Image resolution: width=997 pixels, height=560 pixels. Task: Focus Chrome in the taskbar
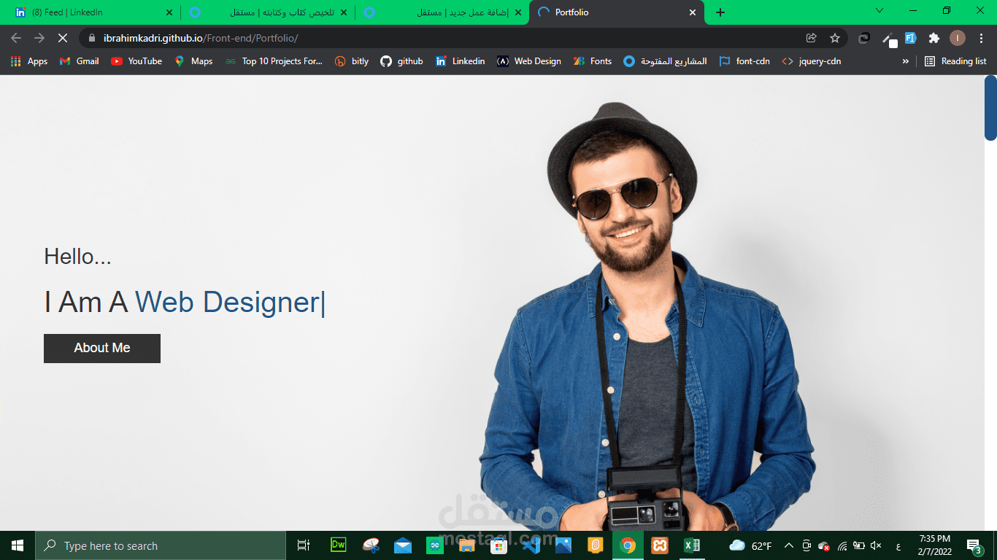(x=628, y=545)
